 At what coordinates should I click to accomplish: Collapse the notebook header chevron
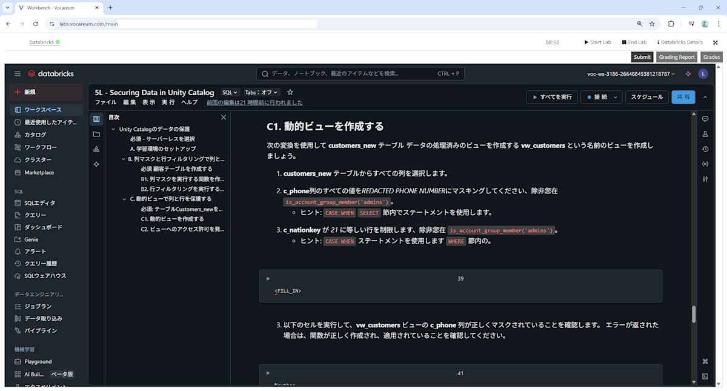click(x=705, y=97)
